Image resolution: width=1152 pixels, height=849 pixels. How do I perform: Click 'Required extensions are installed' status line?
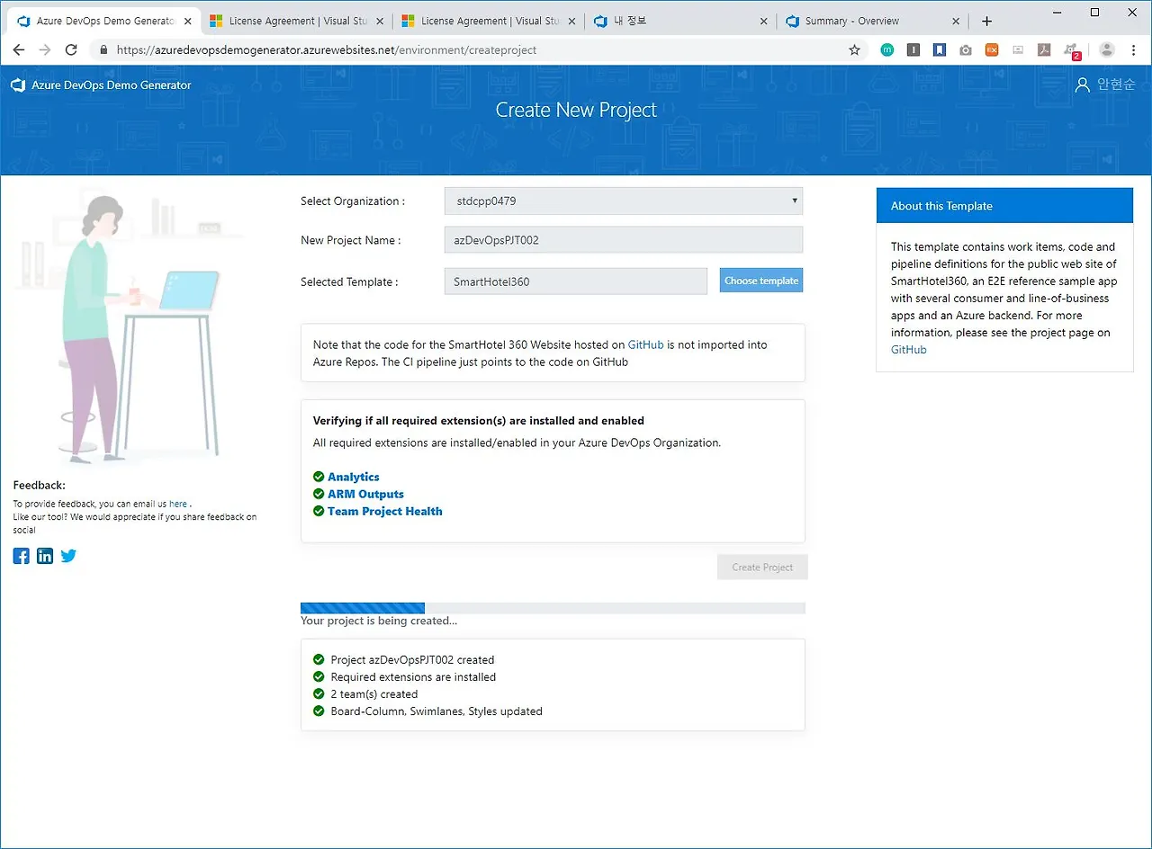pos(413,677)
